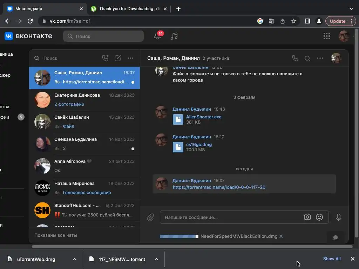The width and height of the screenshot is (359, 269).
Task: Download the cs16go.dmg file link
Action: click(x=199, y=145)
